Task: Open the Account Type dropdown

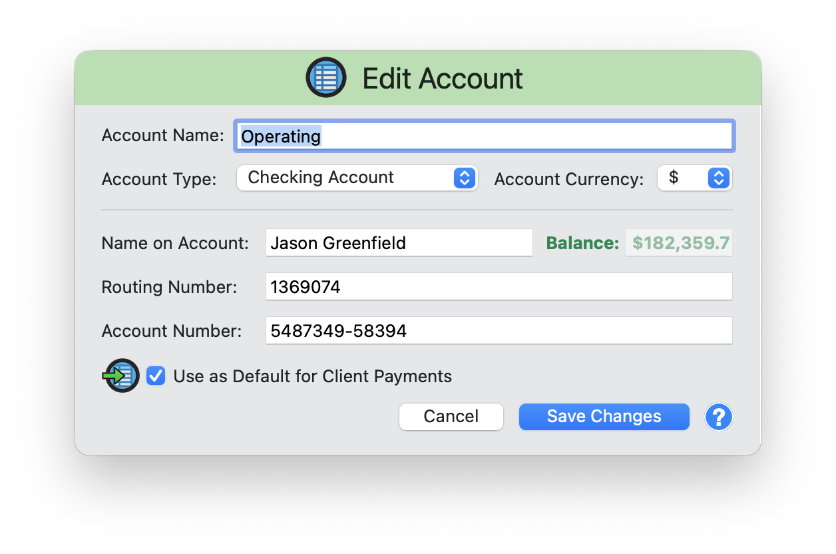Action: 357,178
